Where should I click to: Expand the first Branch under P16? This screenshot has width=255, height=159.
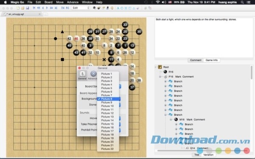(165, 81)
